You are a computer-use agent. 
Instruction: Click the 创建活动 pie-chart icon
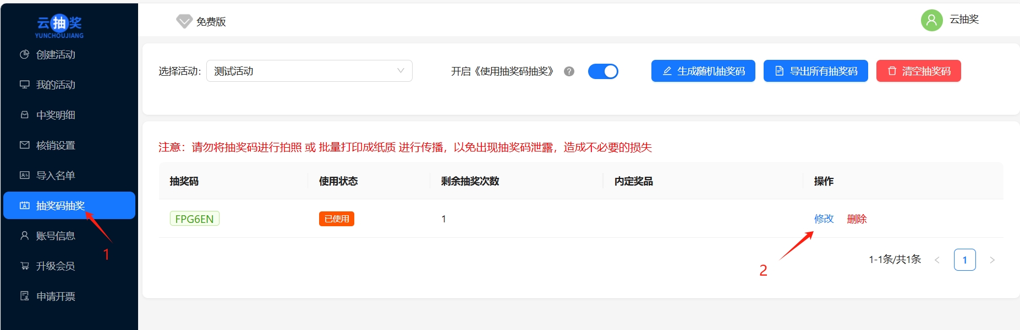pyautogui.click(x=24, y=54)
